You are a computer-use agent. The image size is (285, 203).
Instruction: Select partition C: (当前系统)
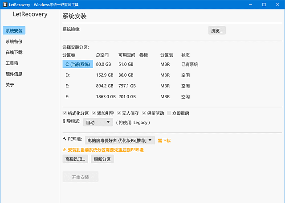click(x=78, y=64)
